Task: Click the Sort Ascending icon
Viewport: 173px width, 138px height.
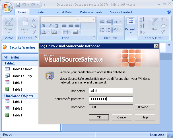Action: click(143, 20)
